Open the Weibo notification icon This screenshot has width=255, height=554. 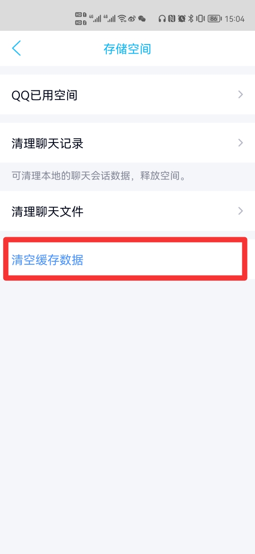(132, 19)
